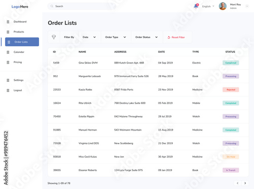Click address 042 Mylene Throughway
The image size is (254, 189).
coord(129,116)
